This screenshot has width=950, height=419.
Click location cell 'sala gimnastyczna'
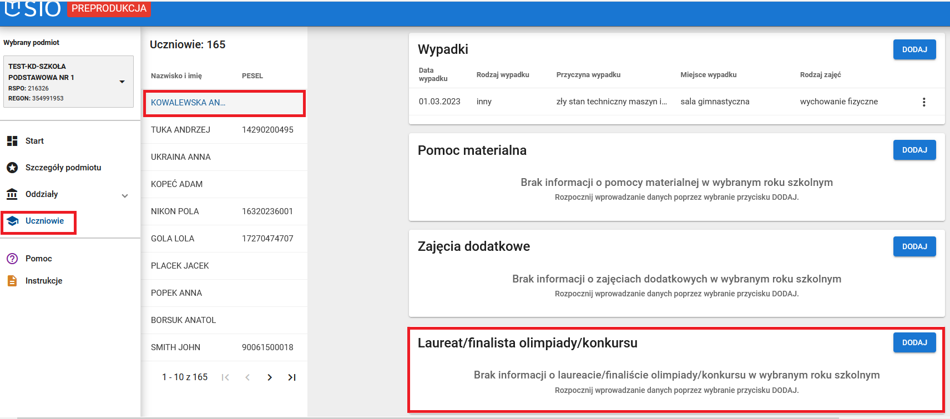click(715, 102)
